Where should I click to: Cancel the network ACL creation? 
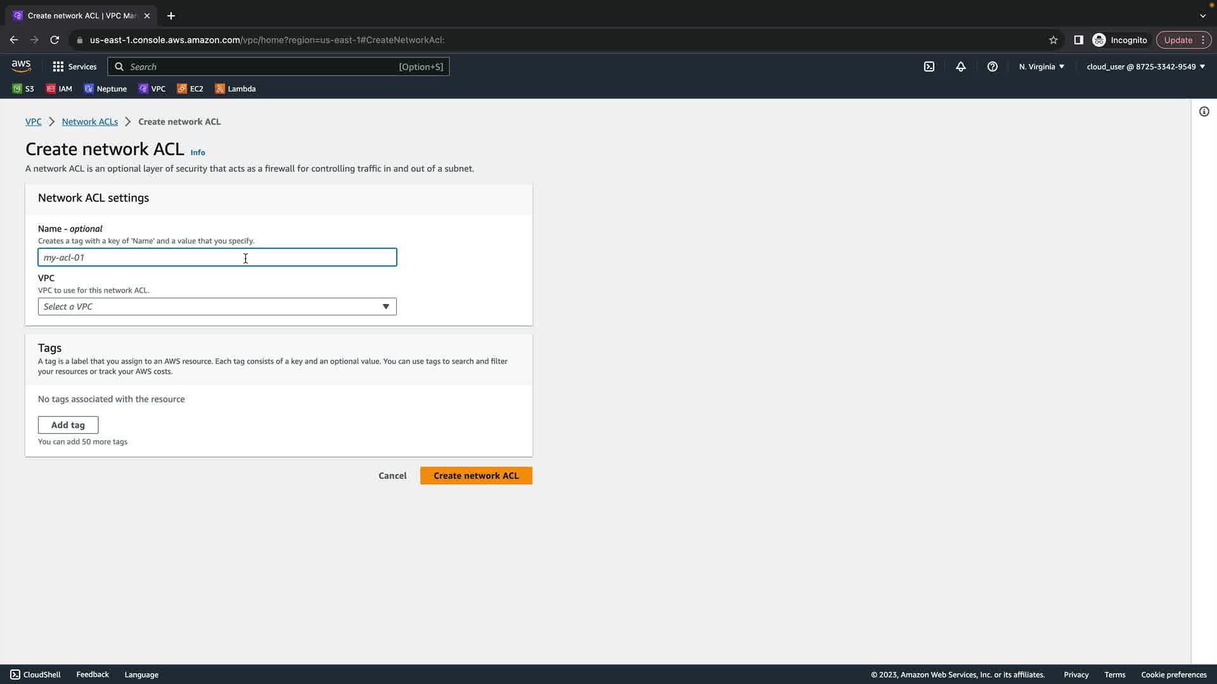(392, 476)
